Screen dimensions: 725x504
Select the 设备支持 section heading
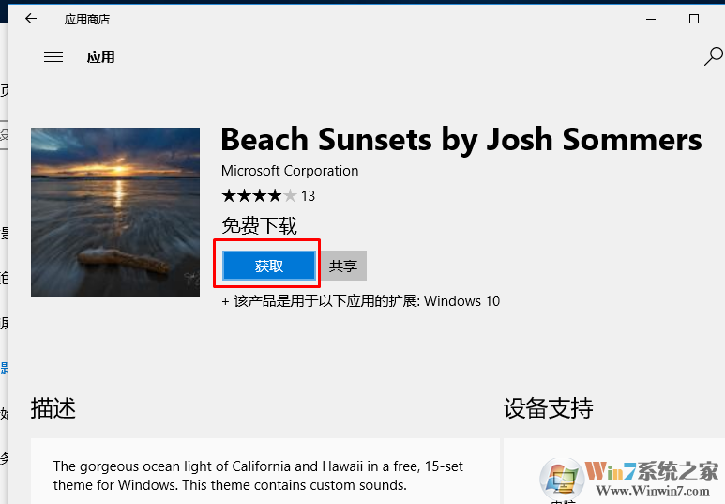pos(548,408)
